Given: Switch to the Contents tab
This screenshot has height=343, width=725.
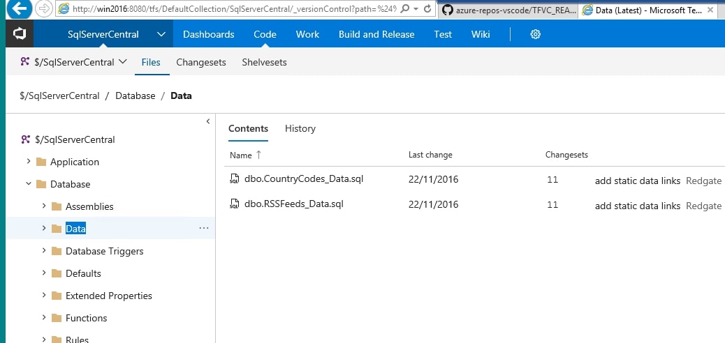Looking at the screenshot, I should [x=248, y=128].
